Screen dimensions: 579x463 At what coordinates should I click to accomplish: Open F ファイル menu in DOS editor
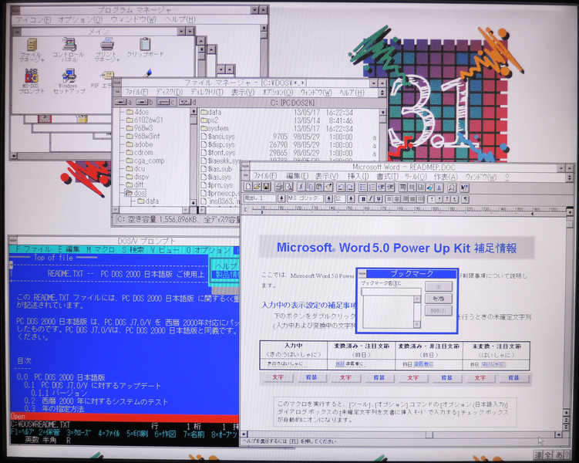(32, 250)
